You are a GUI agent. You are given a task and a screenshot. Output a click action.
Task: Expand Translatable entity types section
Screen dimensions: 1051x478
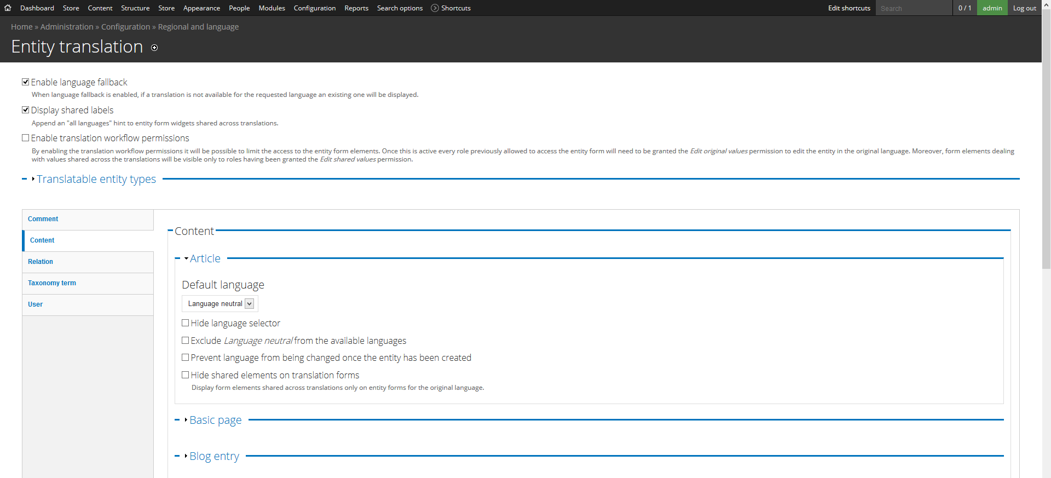[x=96, y=179]
